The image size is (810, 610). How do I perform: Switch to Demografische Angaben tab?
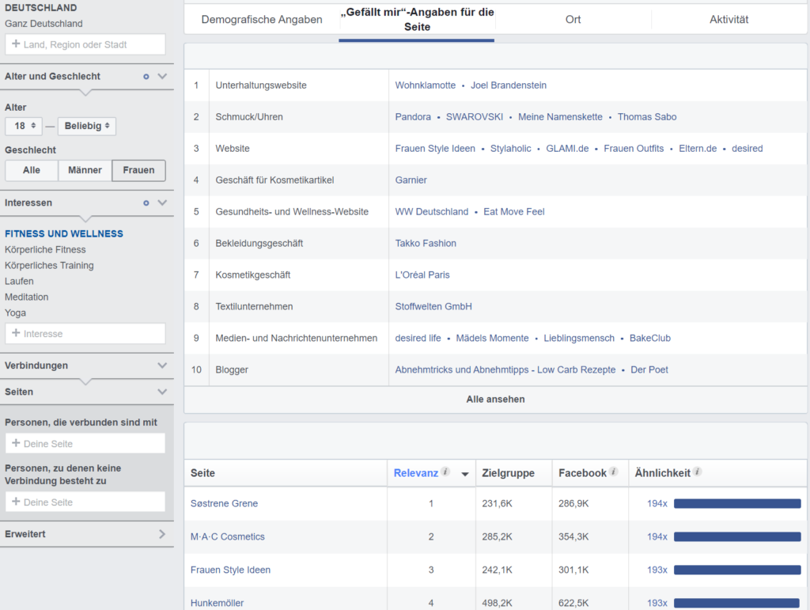pos(261,20)
